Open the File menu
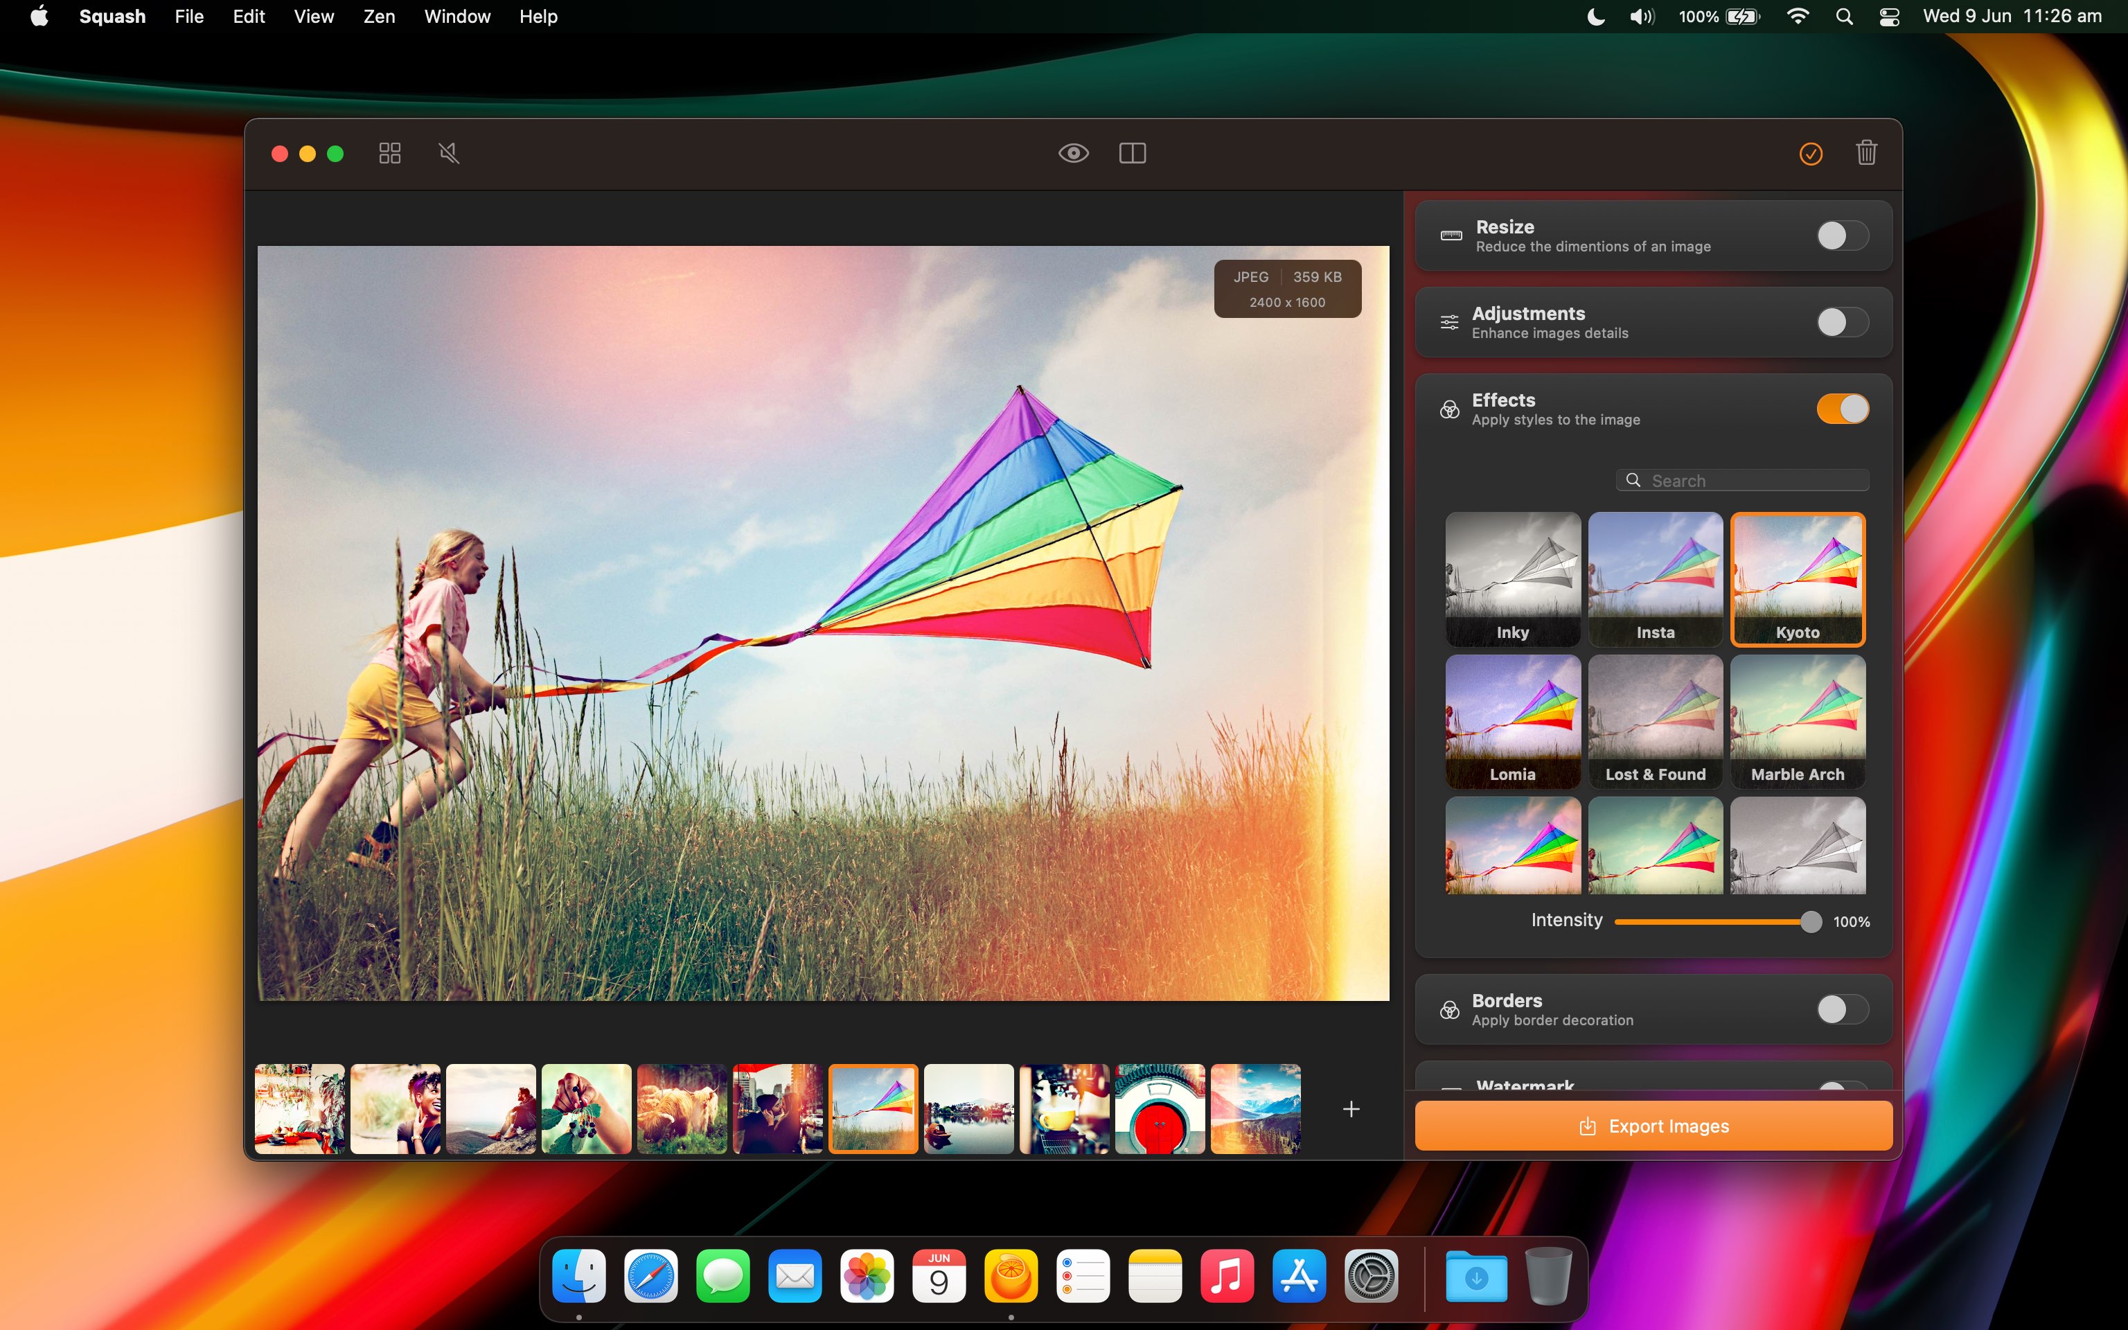 189,17
